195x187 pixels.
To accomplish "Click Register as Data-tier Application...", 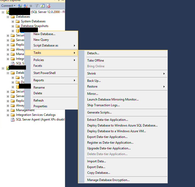I will coord(123,143).
